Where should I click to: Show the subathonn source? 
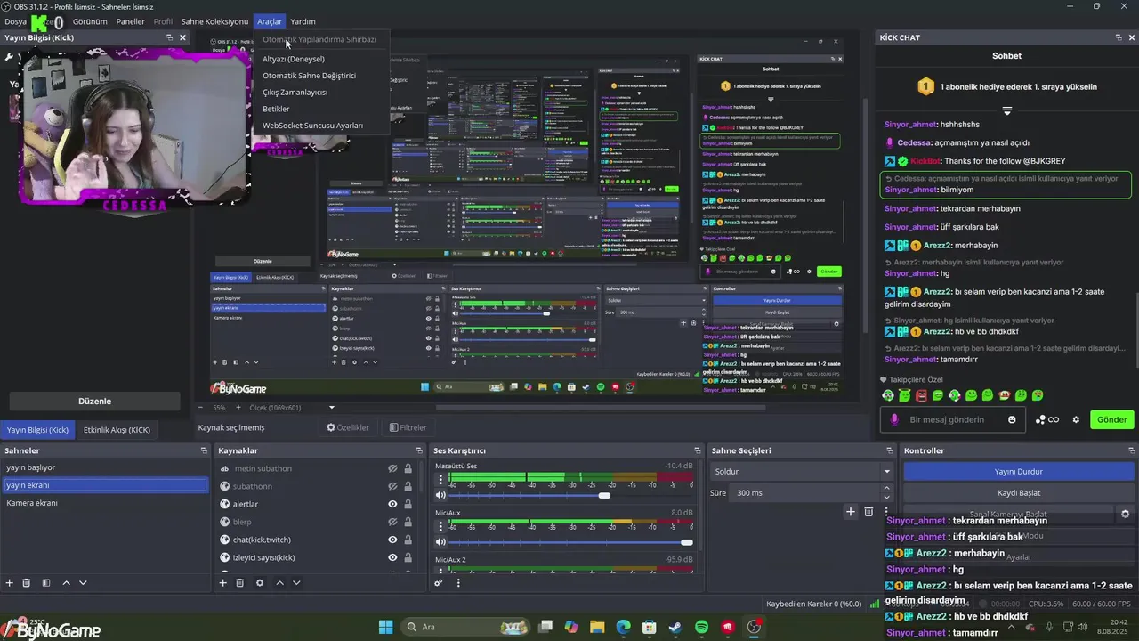click(x=392, y=486)
